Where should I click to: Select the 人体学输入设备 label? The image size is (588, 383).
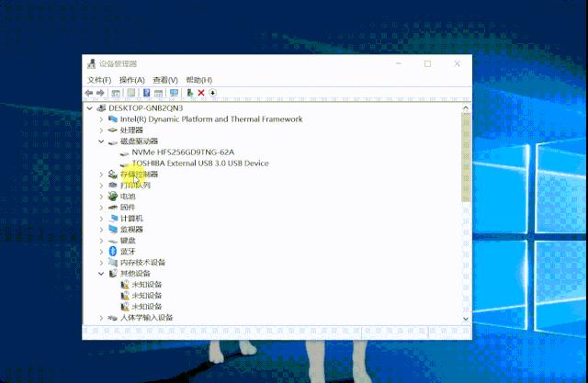(146, 318)
